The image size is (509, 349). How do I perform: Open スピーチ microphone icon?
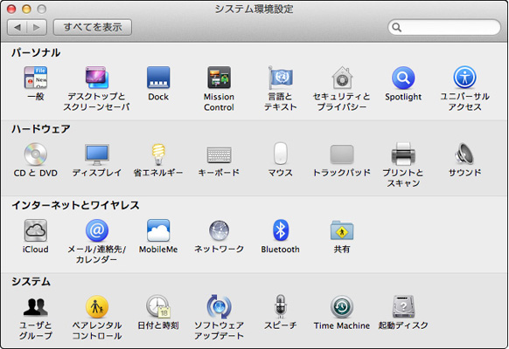point(281,306)
